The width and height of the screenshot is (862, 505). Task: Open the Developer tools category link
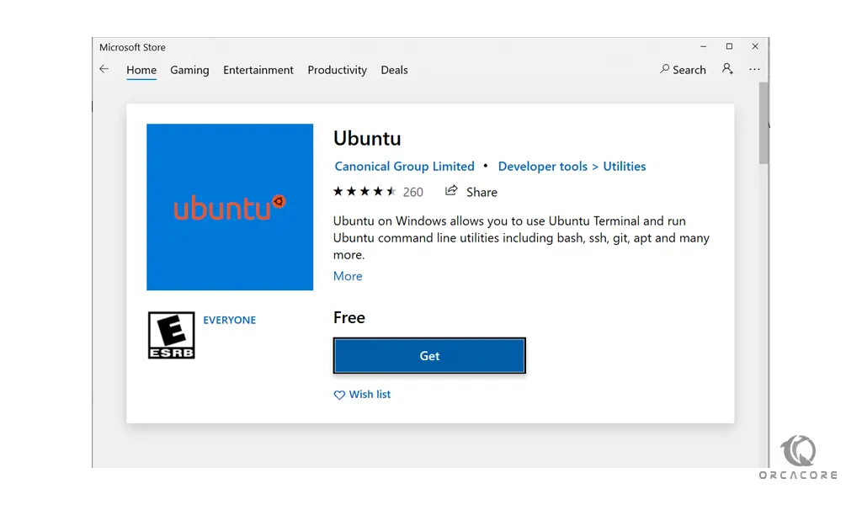[543, 166]
